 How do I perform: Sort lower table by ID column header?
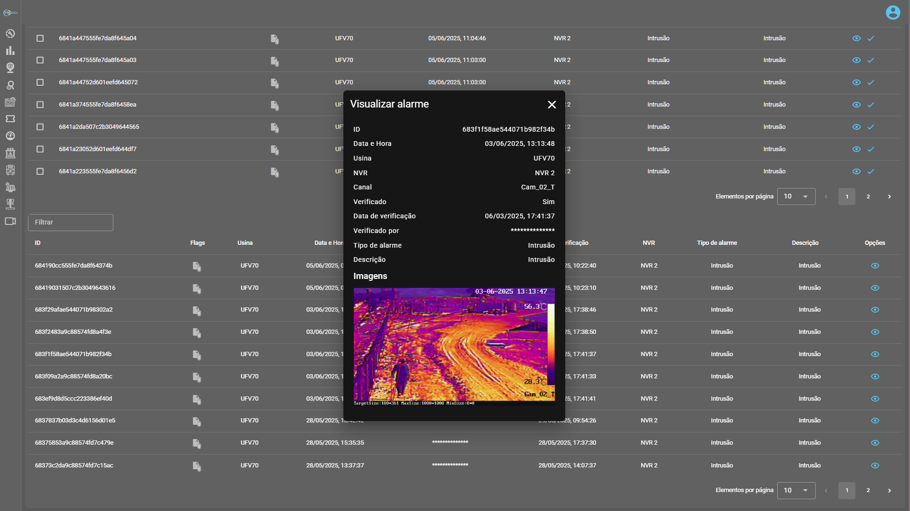pyautogui.click(x=37, y=243)
